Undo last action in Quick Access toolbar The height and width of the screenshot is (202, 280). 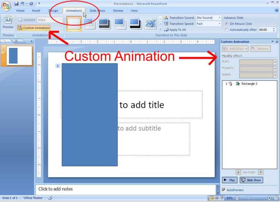22,3
